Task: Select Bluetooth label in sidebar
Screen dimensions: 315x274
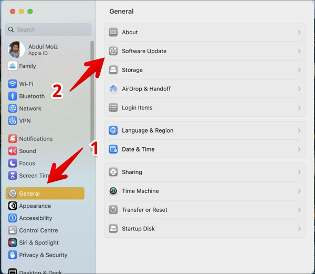Action: click(x=31, y=96)
